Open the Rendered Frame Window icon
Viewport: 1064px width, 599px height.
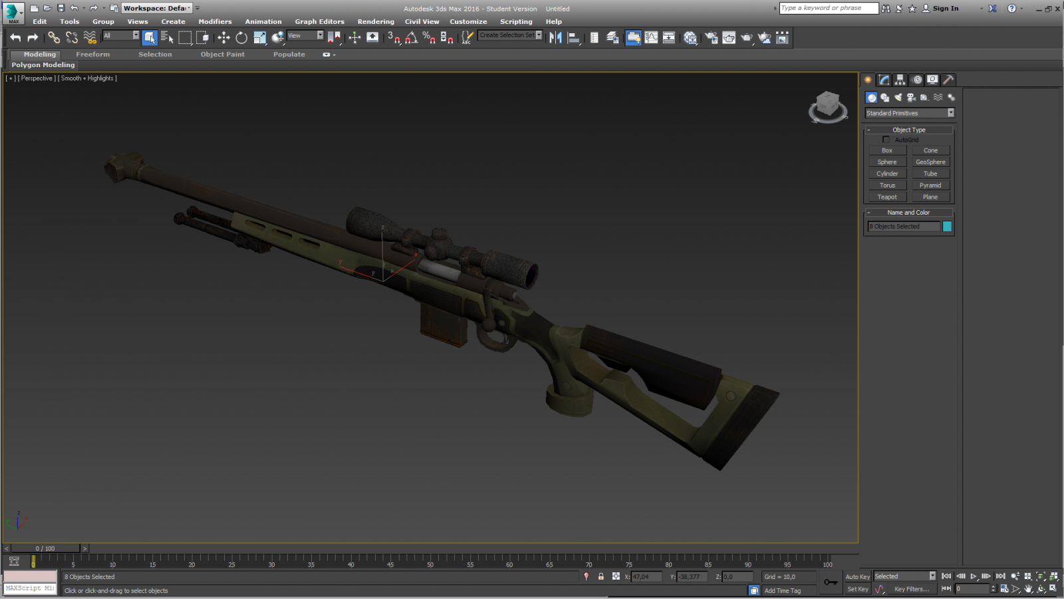729,38
